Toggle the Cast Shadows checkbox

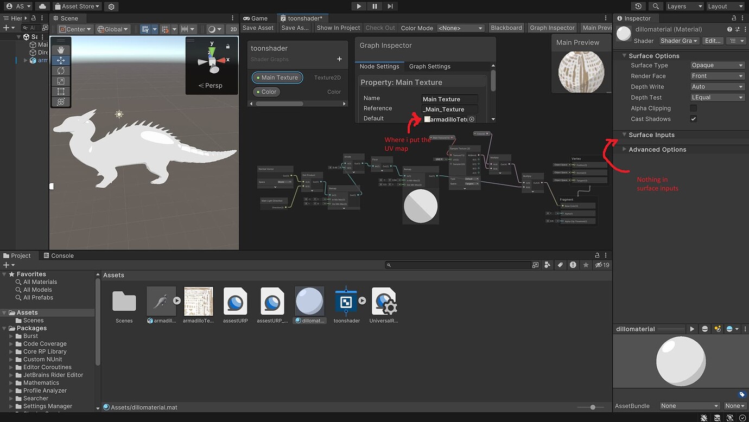click(x=693, y=119)
